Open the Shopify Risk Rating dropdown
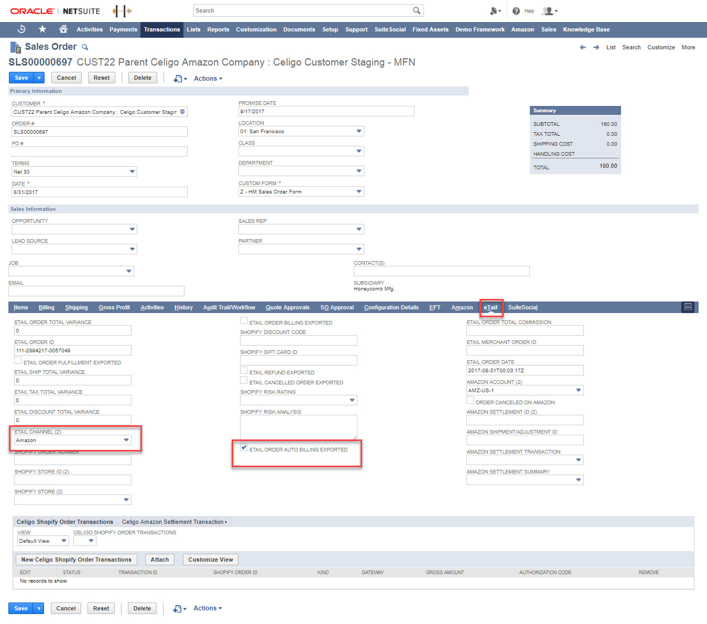The width and height of the screenshot is (707, 624). point(352,400)
